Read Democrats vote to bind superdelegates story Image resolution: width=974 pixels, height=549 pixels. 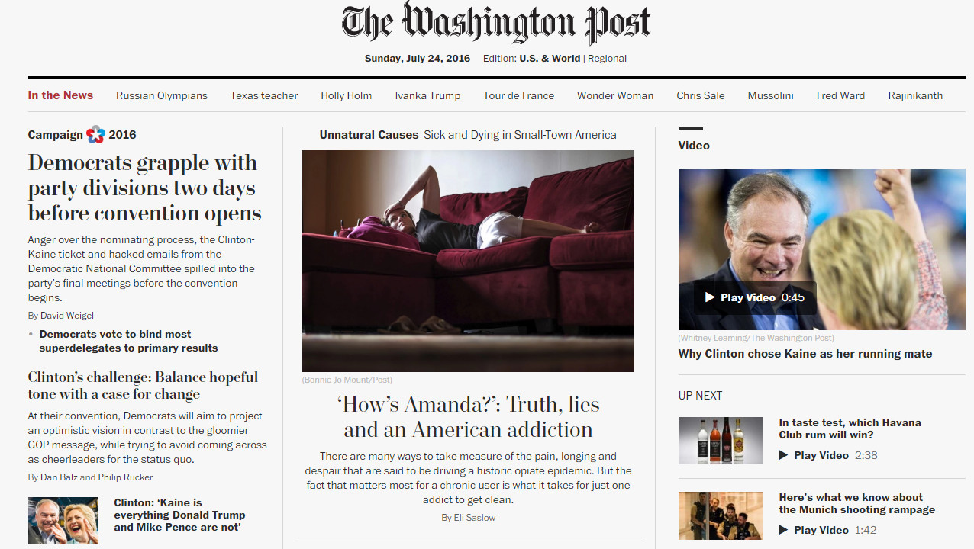[128, 341]
